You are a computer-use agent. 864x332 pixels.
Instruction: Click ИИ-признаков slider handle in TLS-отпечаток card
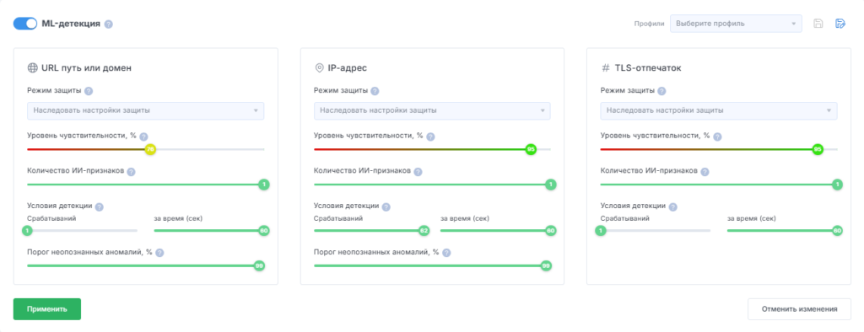(838, 185)
